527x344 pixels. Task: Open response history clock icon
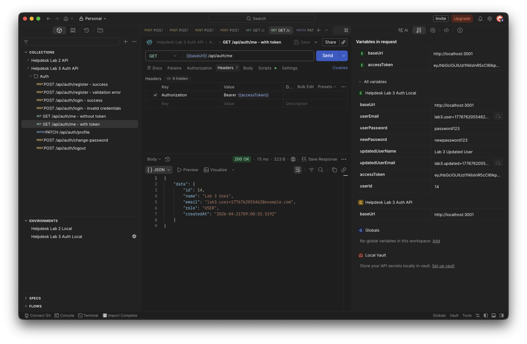pos(168,159)
